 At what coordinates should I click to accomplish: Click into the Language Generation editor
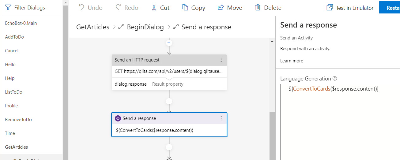tap(340, 122)
